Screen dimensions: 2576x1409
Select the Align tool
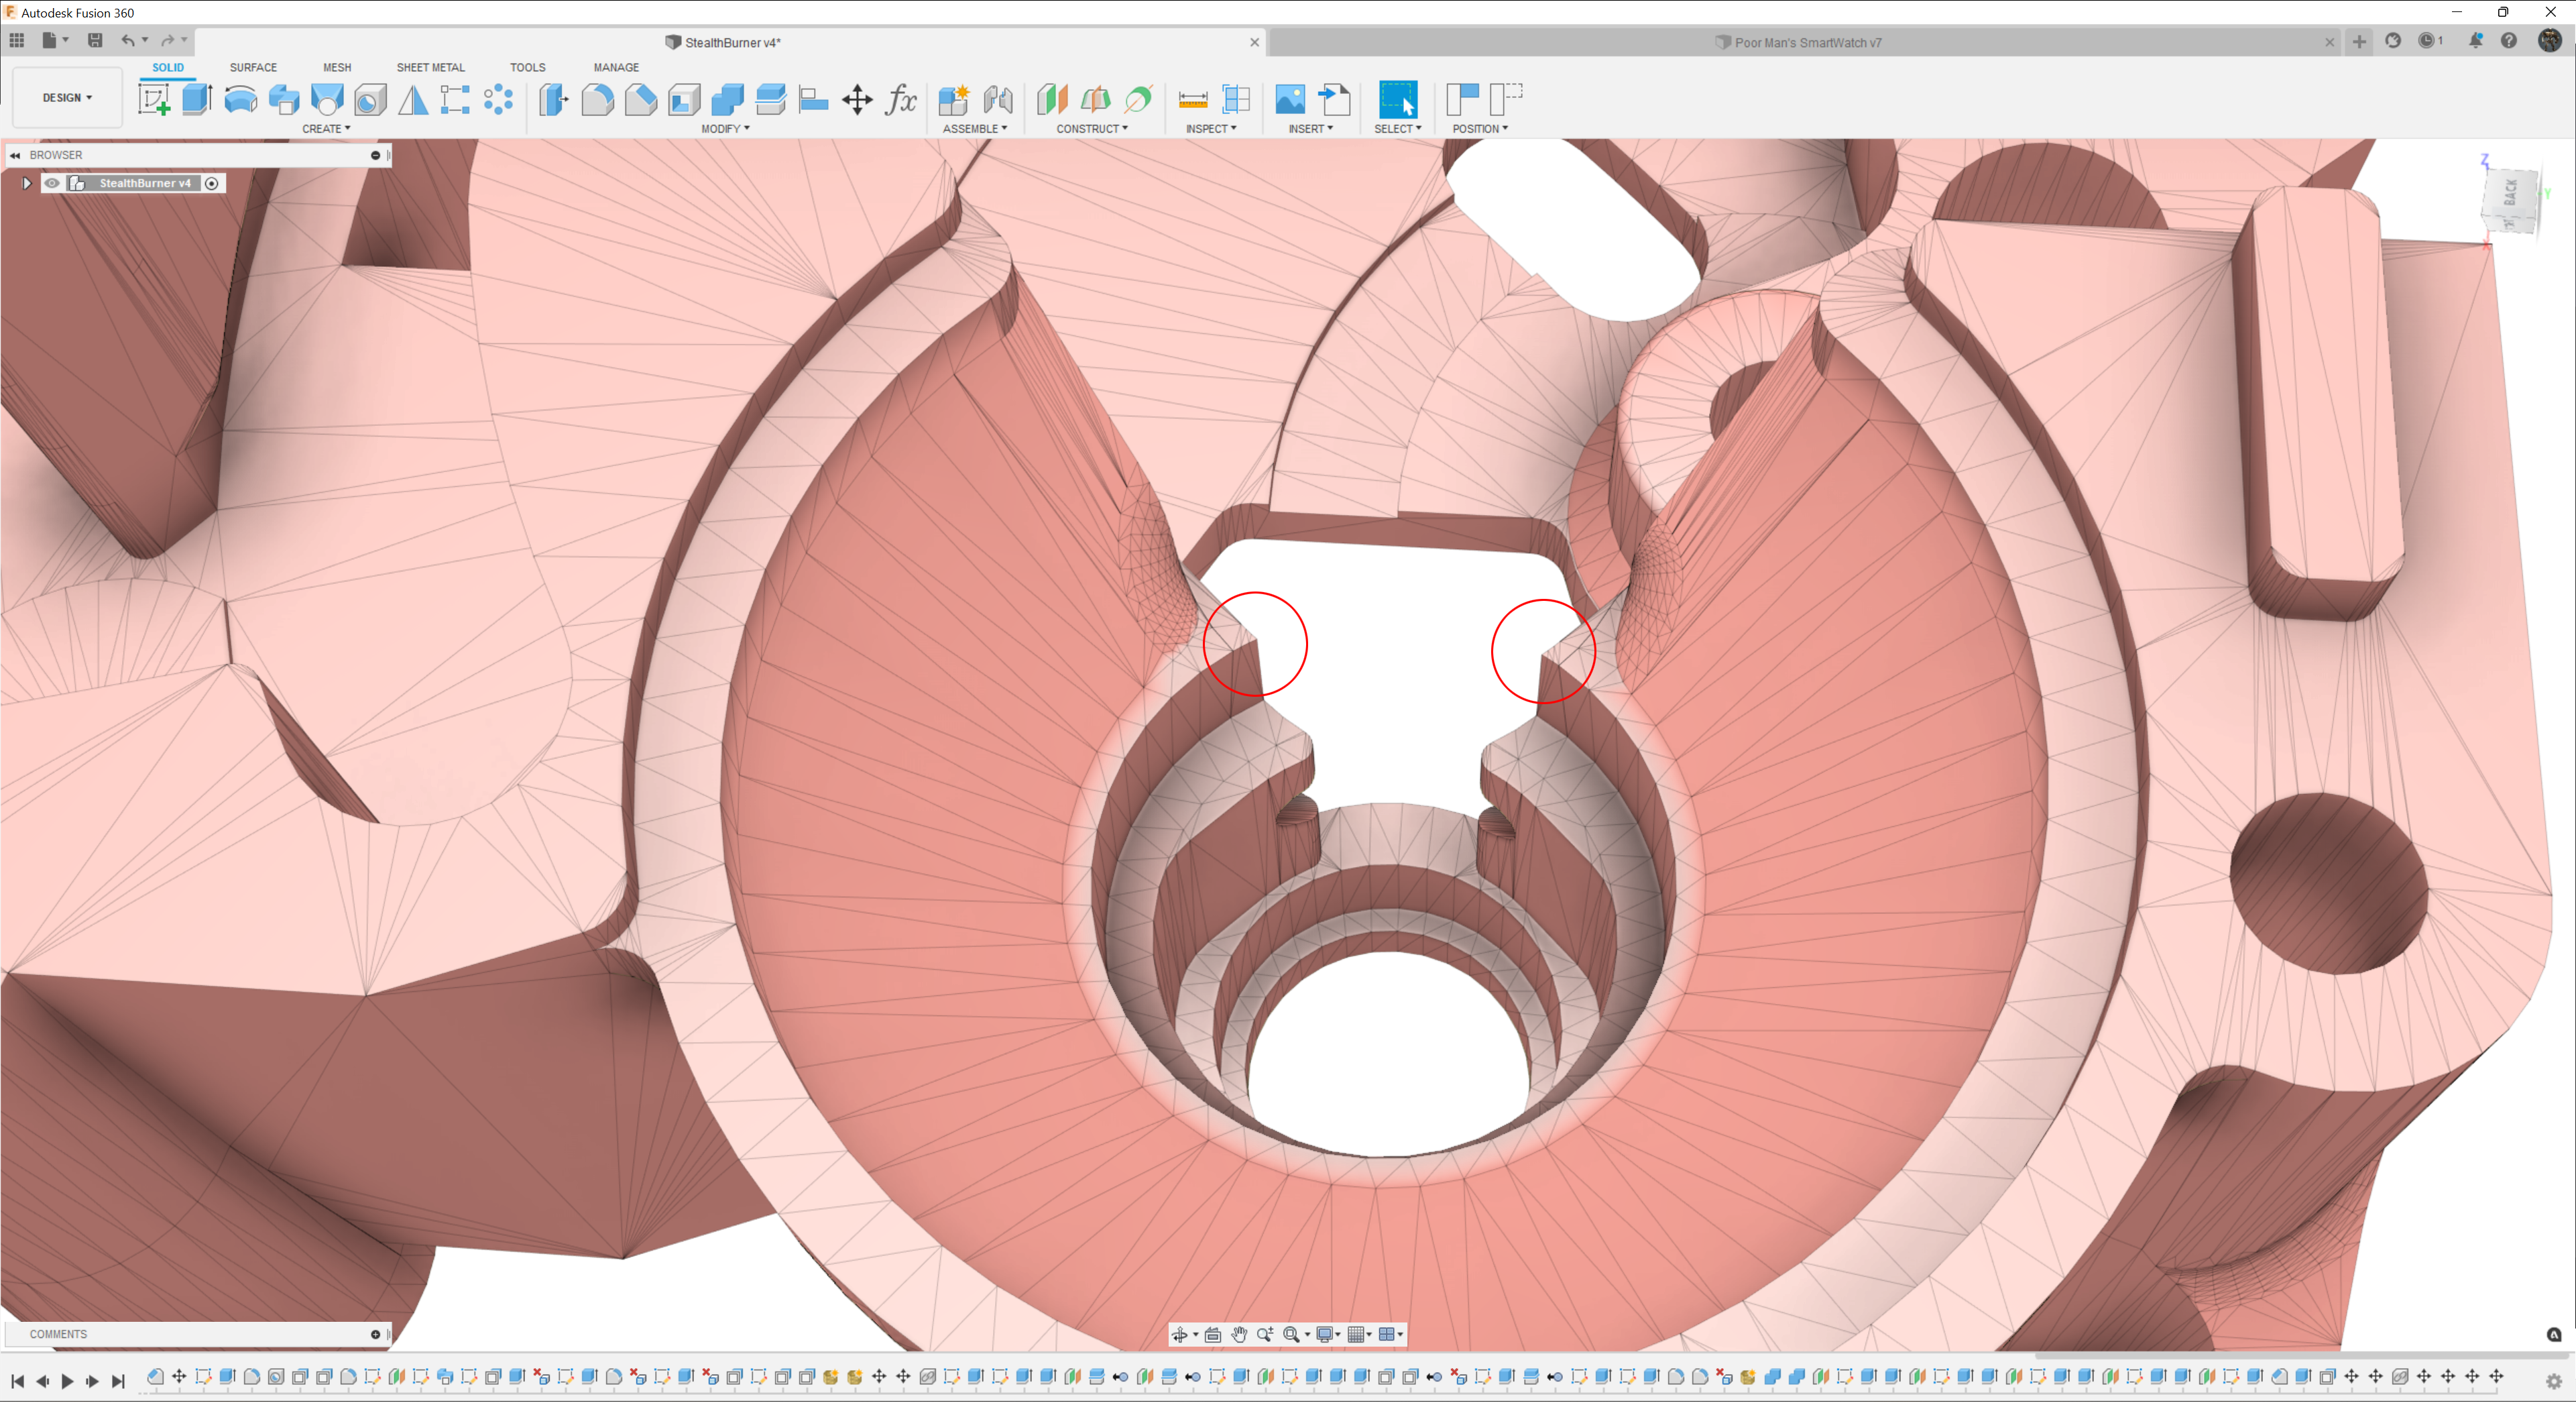pyautogui.click(x=814, y=100)
